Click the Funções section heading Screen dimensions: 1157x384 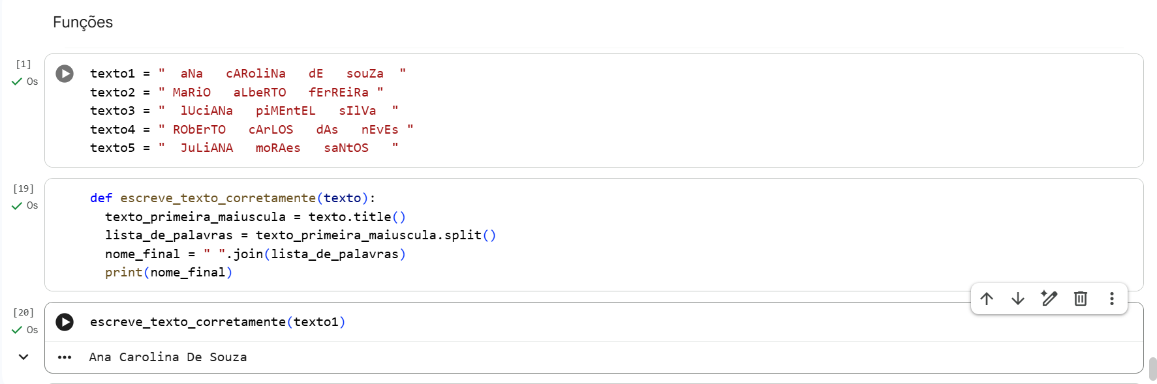pos(83,22)
